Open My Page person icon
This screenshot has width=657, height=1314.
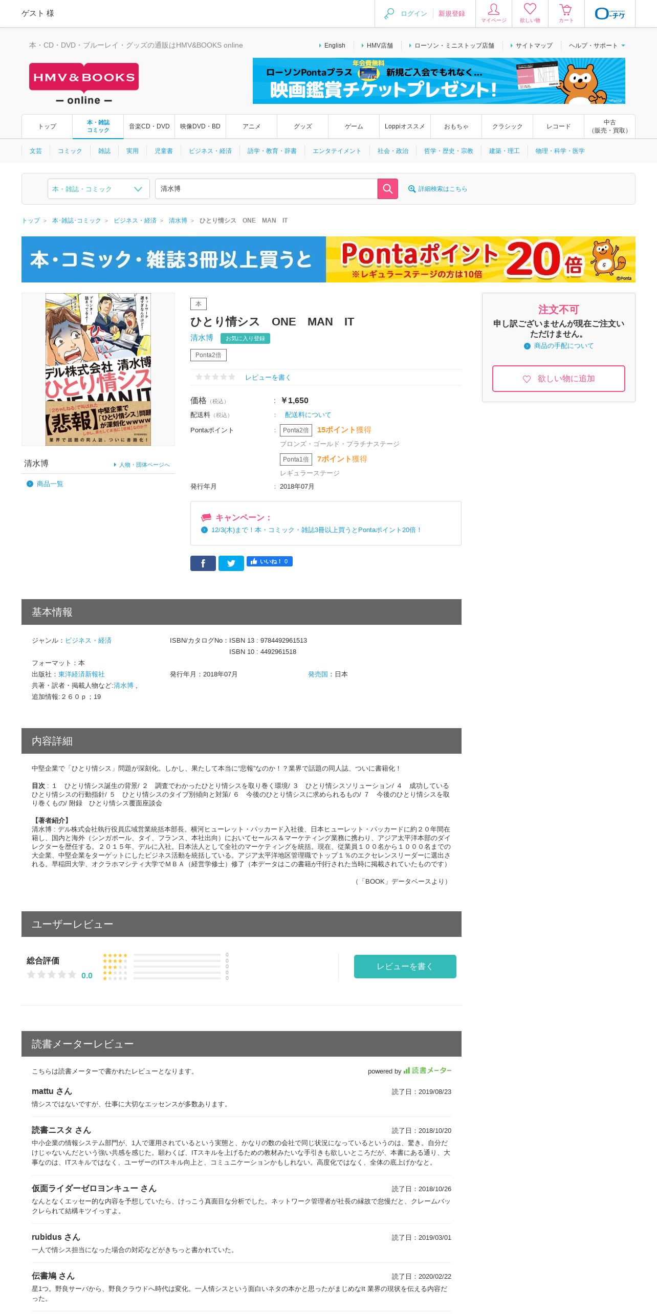pyautogui.click(x=494, y=13)
